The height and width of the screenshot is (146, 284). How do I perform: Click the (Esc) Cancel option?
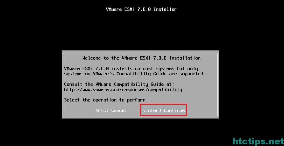pos(112,110)
